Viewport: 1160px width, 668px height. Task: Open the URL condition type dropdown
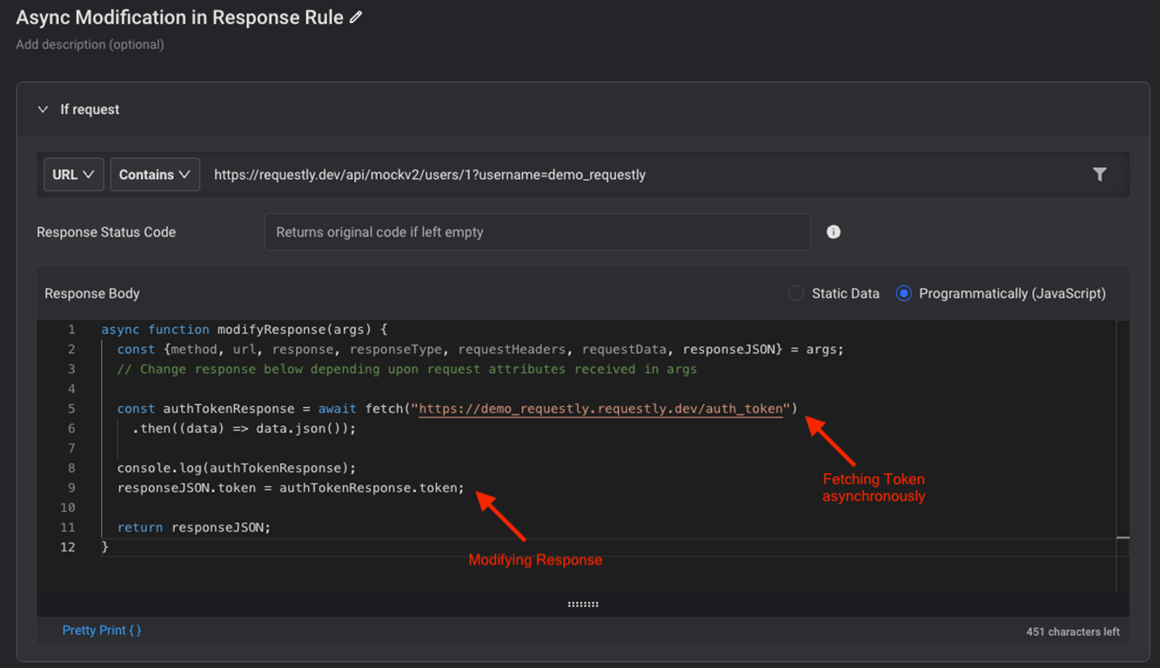(x=73, y=174)
